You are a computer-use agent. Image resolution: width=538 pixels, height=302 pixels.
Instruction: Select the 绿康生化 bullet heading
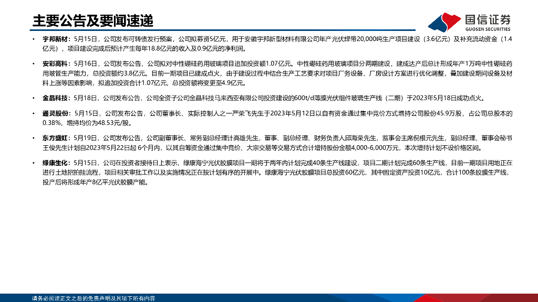pos(55,163)
